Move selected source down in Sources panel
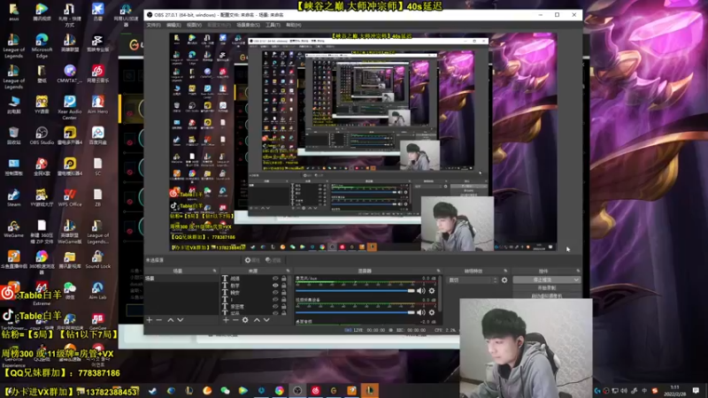 tap(266, 320)
